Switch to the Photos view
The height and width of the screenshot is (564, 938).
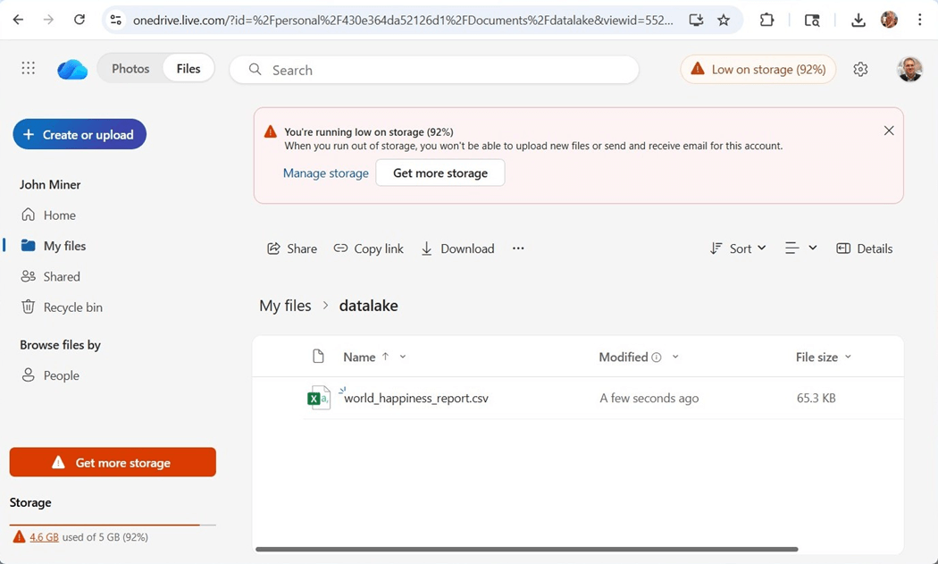tap(130, 69)
